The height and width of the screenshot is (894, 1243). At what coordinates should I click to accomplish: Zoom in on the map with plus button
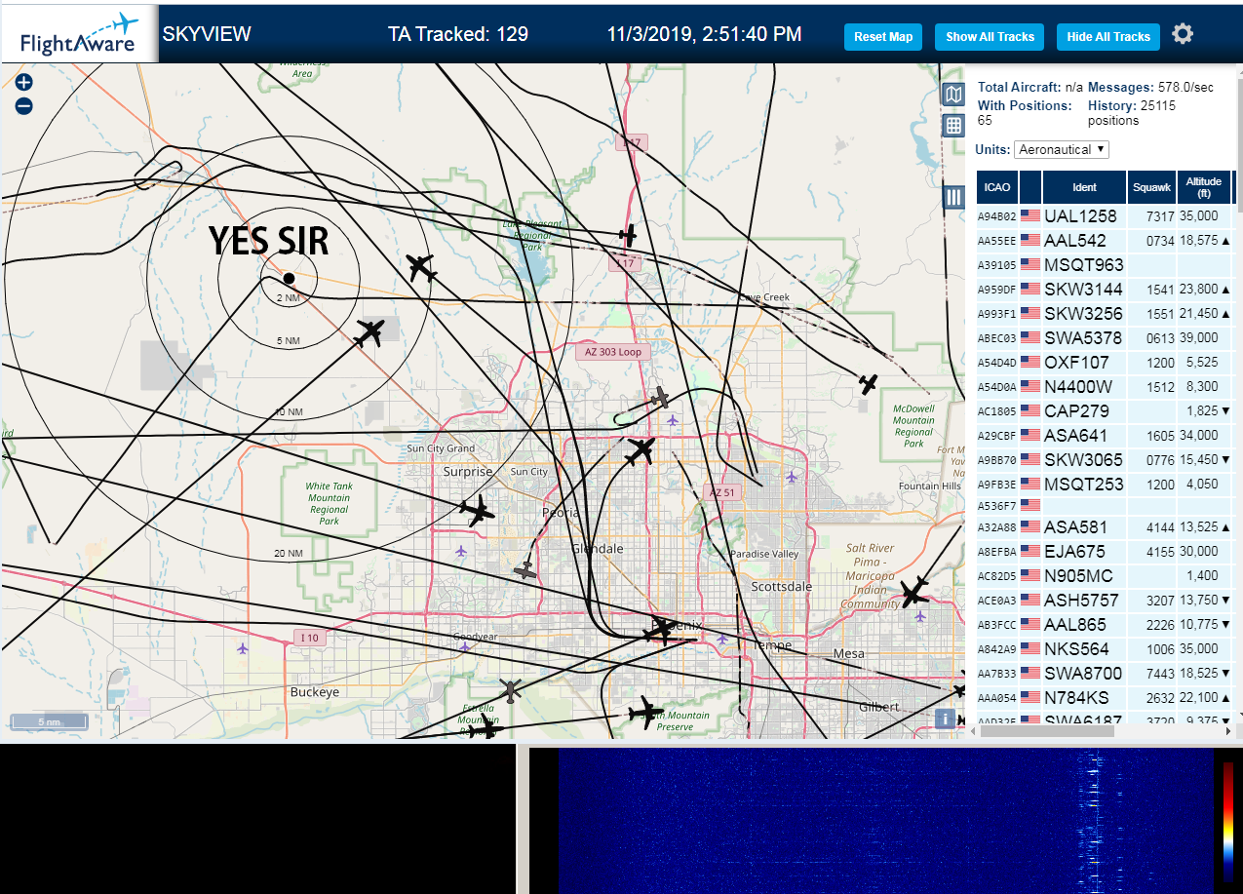tap(24, 83)
